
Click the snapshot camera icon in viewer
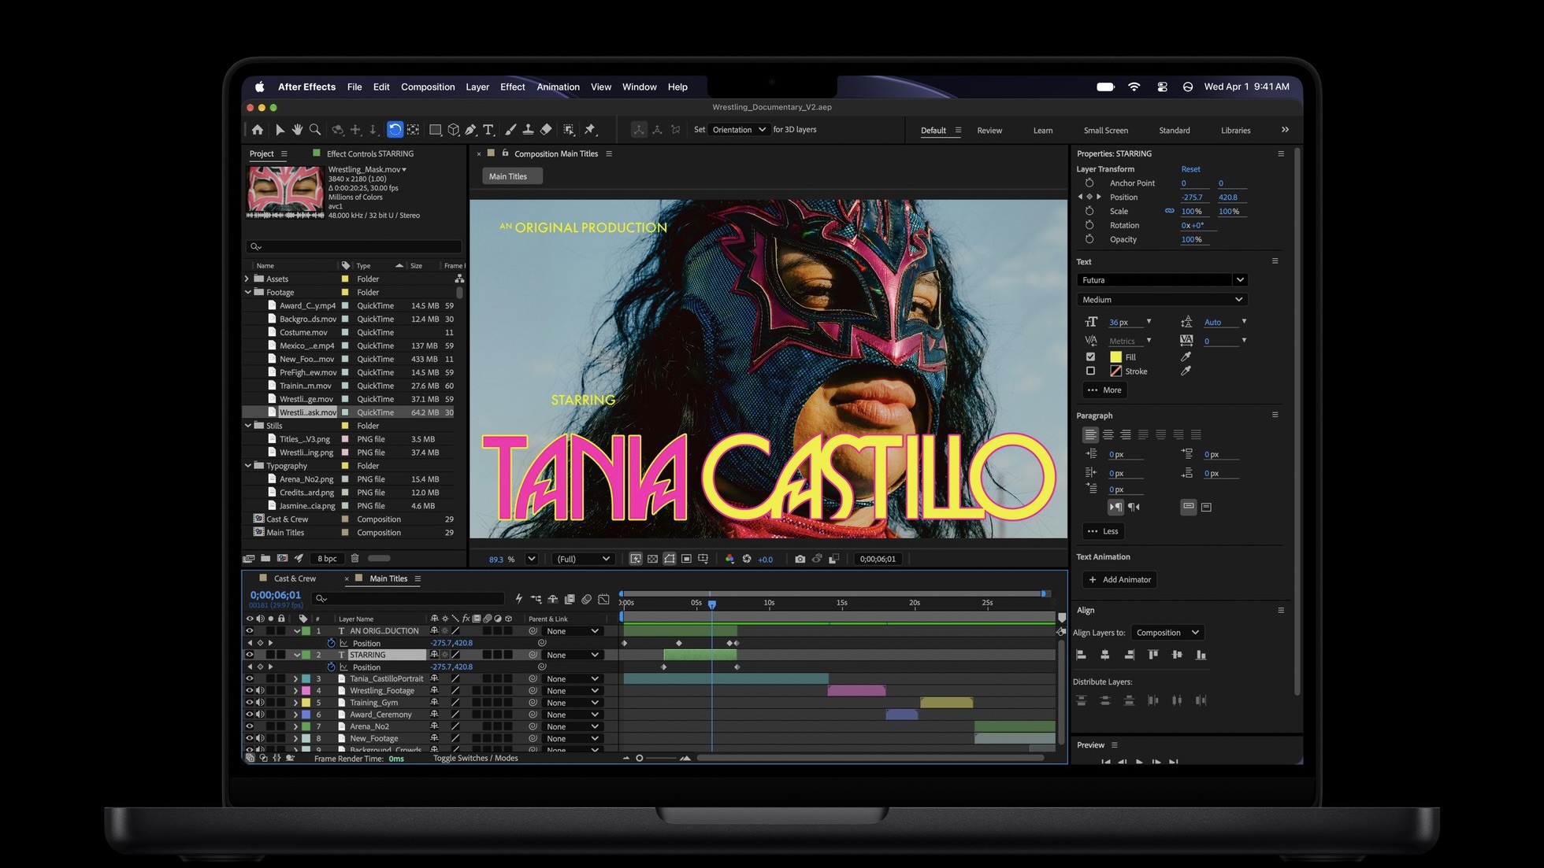click(800, 559)
